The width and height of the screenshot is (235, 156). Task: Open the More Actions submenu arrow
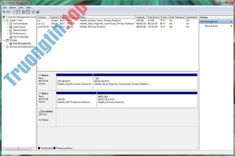coord(231,26)
